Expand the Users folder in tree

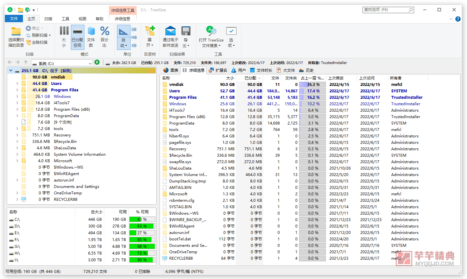click(17, 83)
